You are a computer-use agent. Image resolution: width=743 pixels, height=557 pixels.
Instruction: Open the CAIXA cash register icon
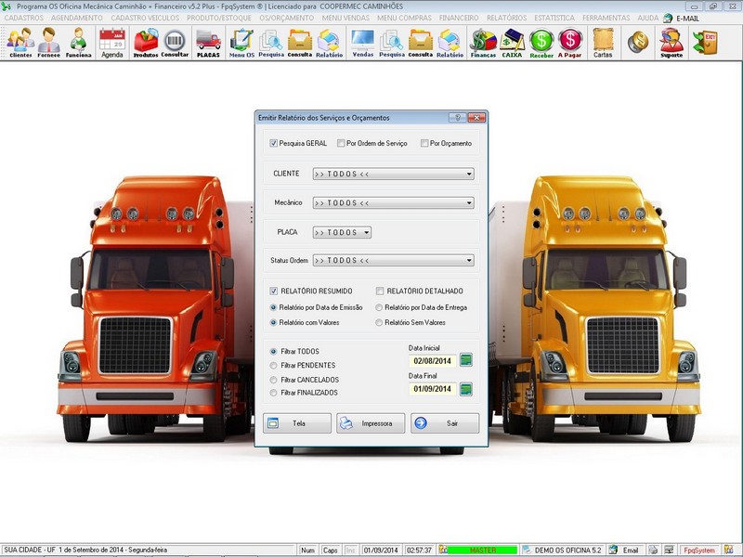point(512,43)
